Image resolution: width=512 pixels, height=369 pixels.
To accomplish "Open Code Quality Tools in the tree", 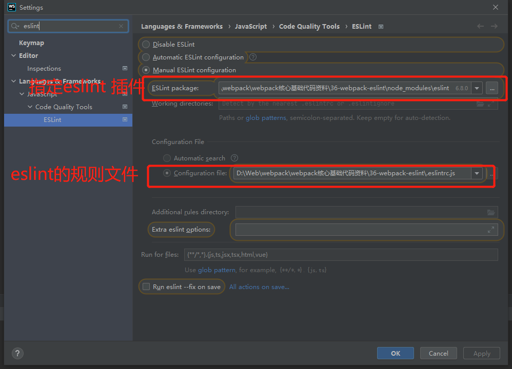I will pos(64,107).
